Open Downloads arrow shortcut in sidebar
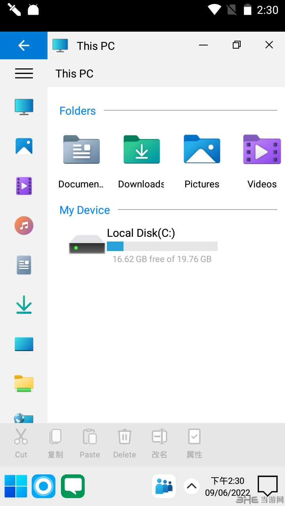This screenshot has width=285, height=506. pyautogui.click(x=24, y=305)
